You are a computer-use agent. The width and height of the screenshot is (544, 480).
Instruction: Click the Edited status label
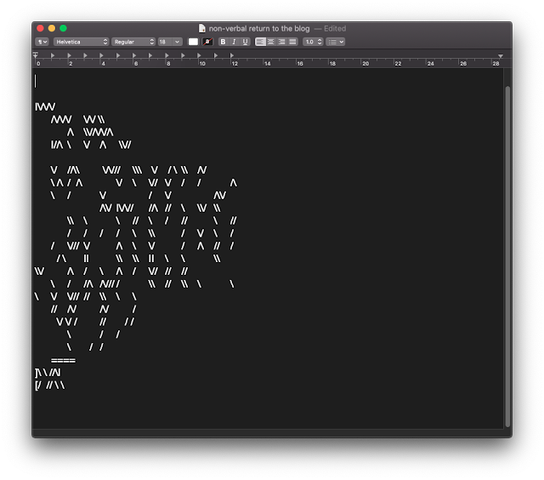click(x=335, y=28)
